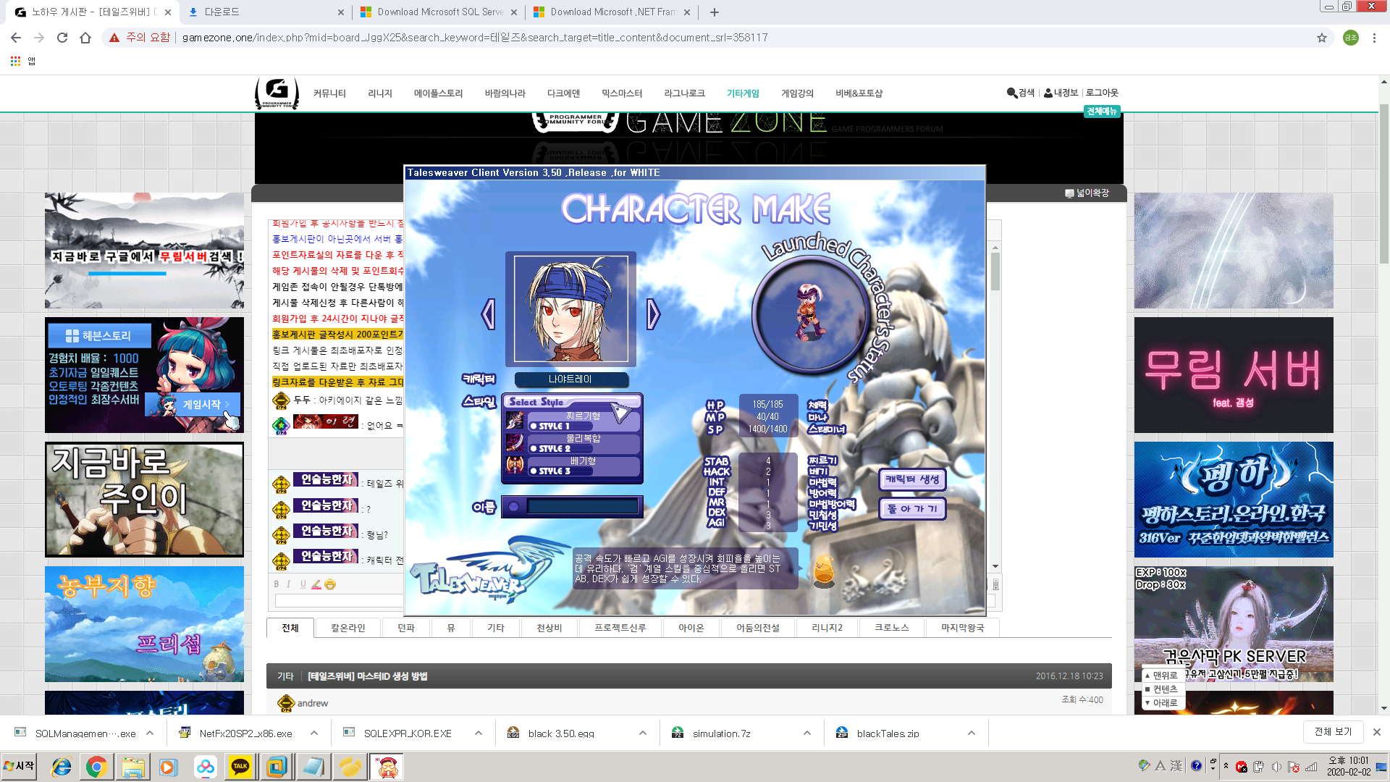Screen dimensions: 1390x782
Task: Expand SQLManagement exe download options
Action: tap(150, 733)
